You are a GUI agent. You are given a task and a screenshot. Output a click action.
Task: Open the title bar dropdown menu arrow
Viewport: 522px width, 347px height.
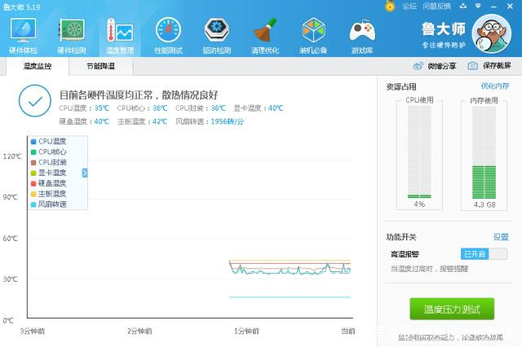coord(478,6)
